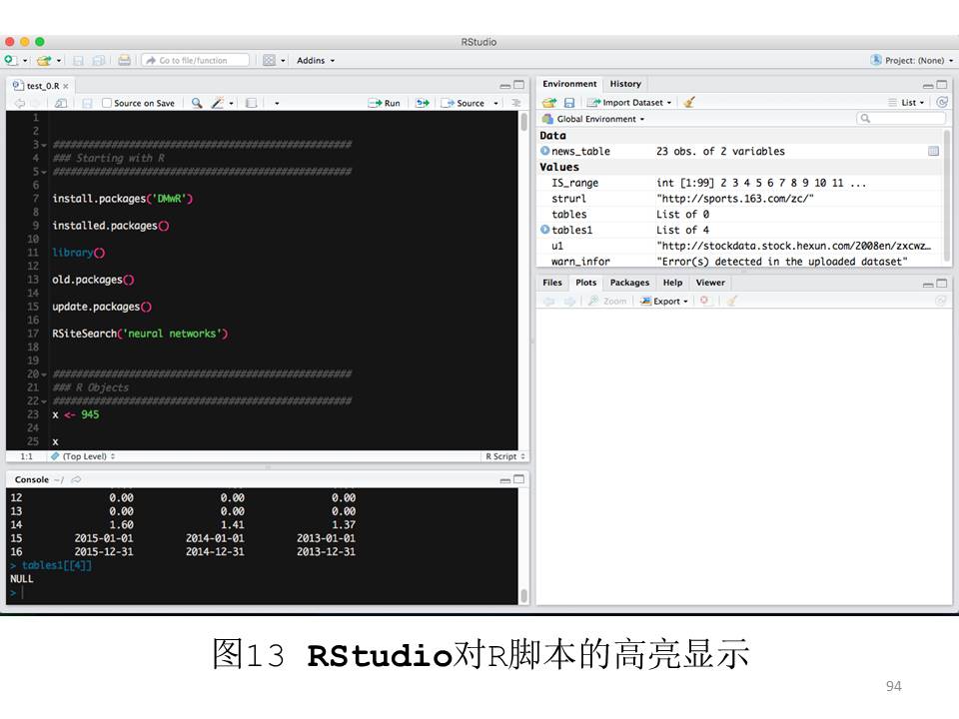
Task: Clear the environment with broom icon
Action: coord(689,102)
